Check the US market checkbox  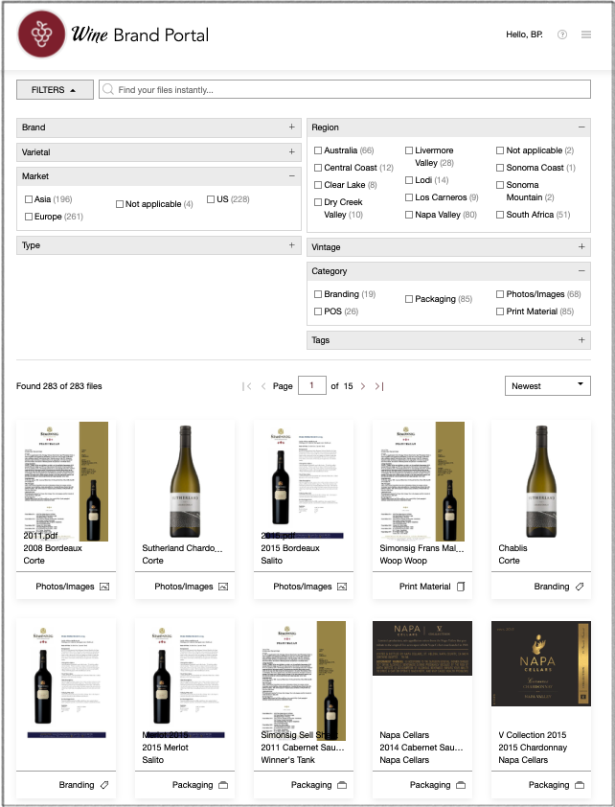point(211,199)
